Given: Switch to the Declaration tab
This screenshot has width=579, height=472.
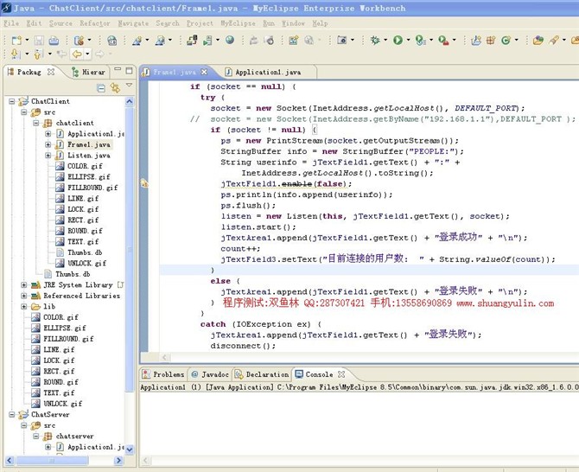Looking at the screenshot, I should click(262, 374).
